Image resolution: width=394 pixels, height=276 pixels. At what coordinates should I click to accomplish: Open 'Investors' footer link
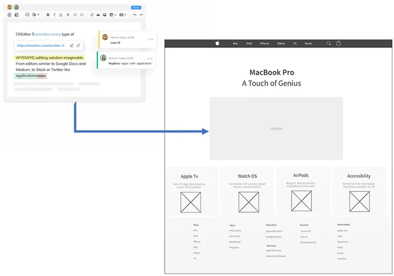[342, 258]
